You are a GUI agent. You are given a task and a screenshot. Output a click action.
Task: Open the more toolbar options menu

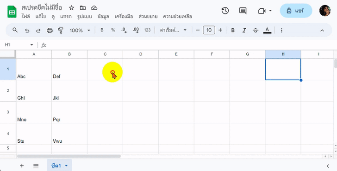(x=281, y=30)
